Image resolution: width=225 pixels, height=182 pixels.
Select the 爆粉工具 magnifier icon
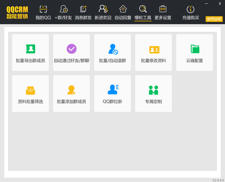click(x=143, y=9)
